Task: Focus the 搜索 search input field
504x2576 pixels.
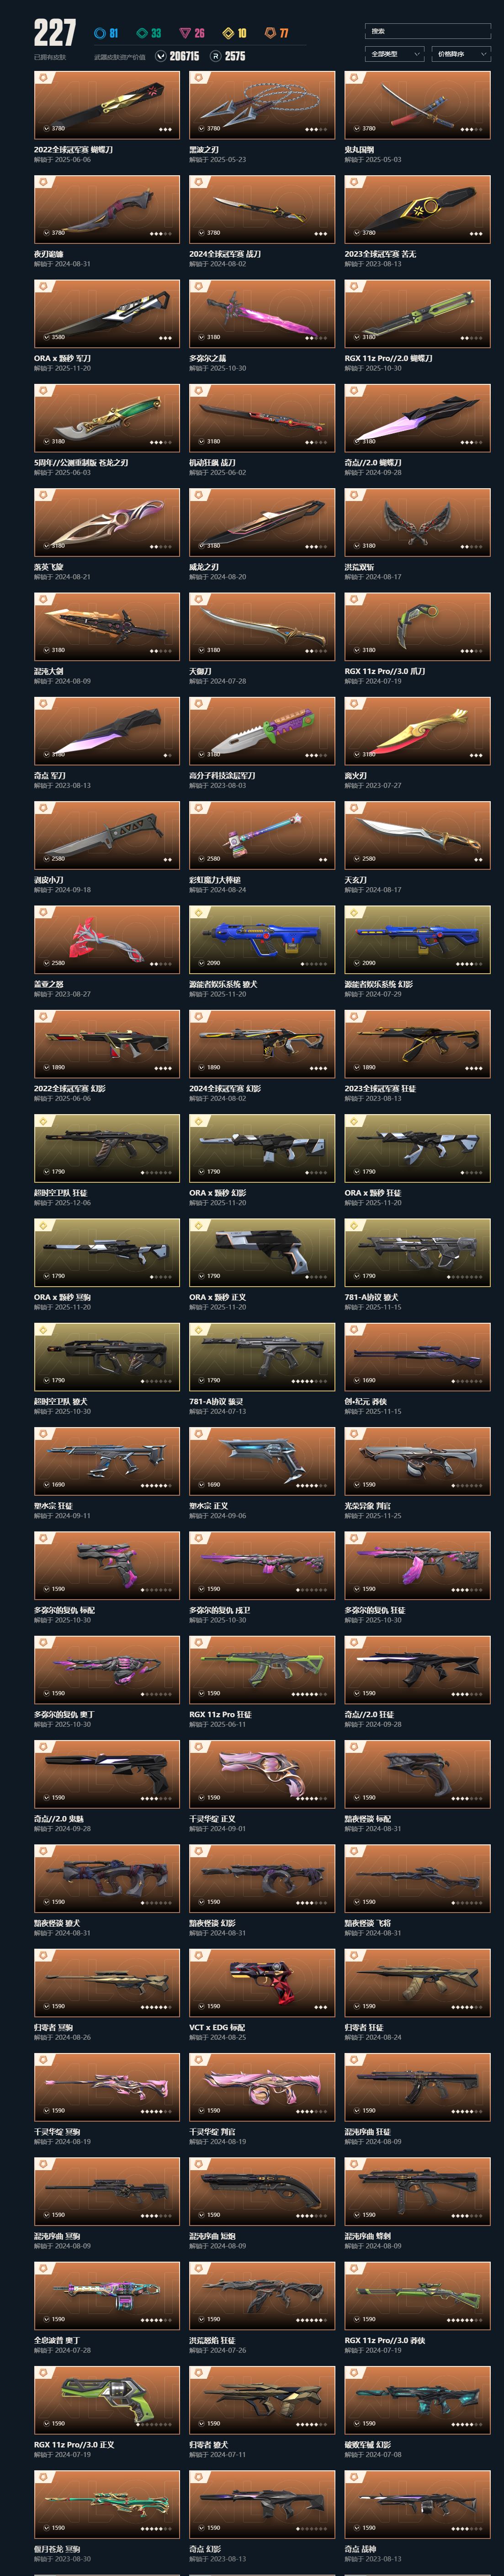Action: point(428,31)
